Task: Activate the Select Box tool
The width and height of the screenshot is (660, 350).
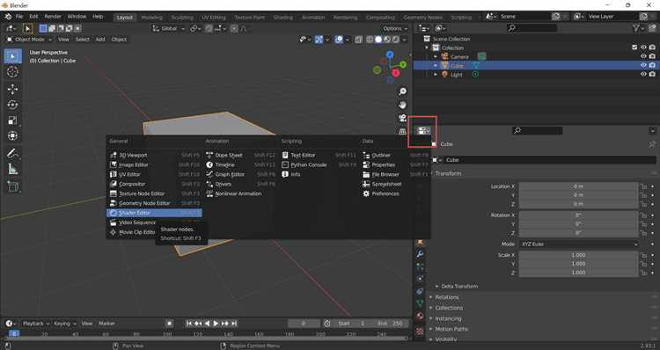Action: tap(12, 56)
